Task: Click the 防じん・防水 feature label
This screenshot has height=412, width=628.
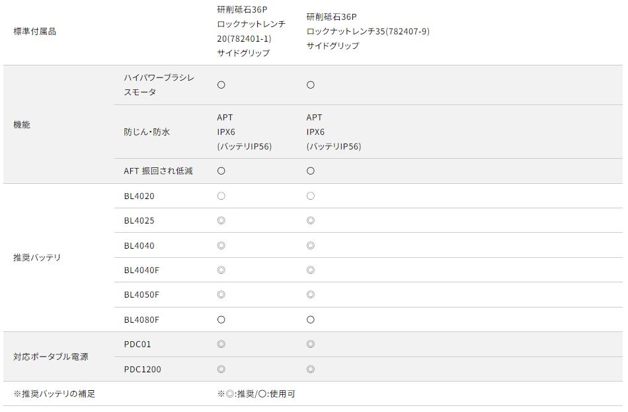Action: (147, 132)
